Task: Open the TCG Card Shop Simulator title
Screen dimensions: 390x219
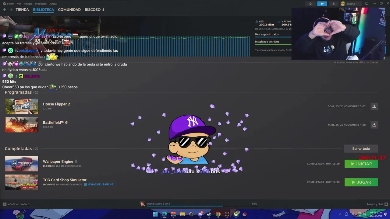Action: pos(65,180)
